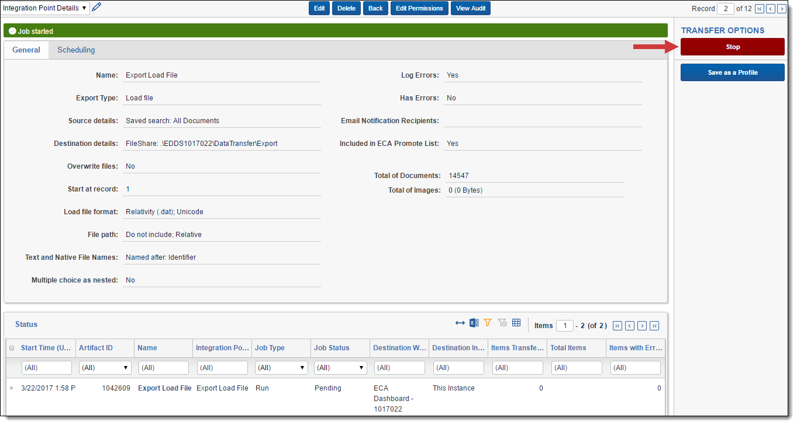Open the Integration Point Details layout dropdown

(45, 8)
